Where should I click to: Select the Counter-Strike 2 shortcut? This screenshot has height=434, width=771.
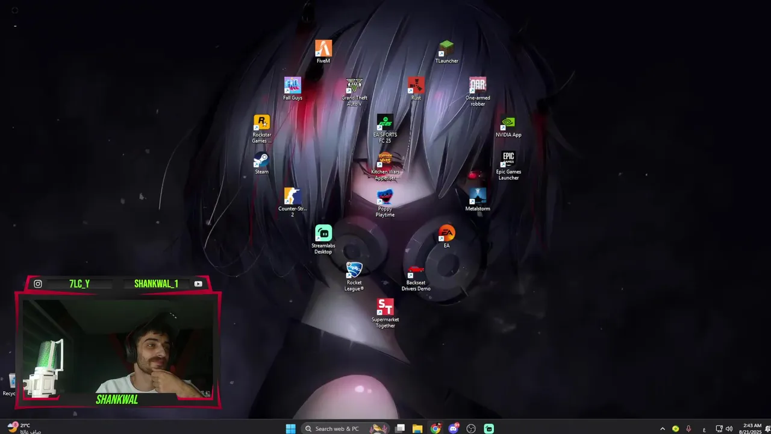[x=293, y=203]
